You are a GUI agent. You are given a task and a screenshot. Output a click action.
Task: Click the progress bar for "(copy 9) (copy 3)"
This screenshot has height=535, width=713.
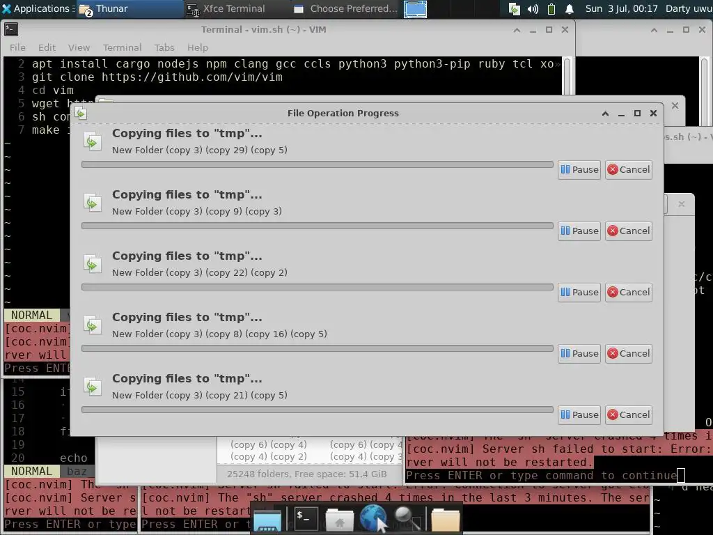point(318,226)
